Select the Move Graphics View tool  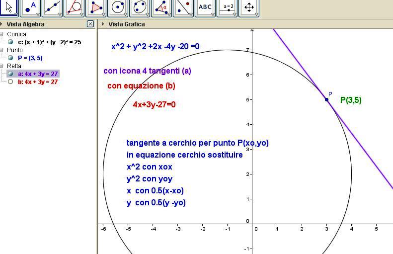pos(249,7)
